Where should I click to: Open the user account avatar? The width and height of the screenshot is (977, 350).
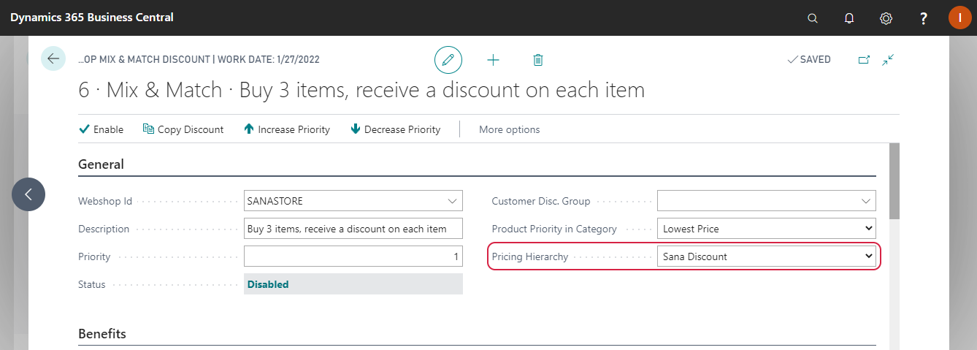pos(959,18)
